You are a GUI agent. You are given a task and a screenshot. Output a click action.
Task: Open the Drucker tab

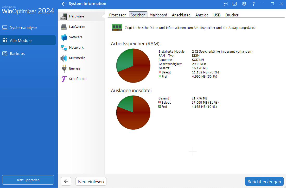pos(232,15)
